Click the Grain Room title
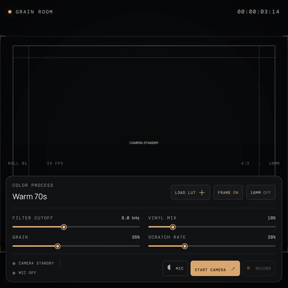288x288 pixels. tap(34, 12)
